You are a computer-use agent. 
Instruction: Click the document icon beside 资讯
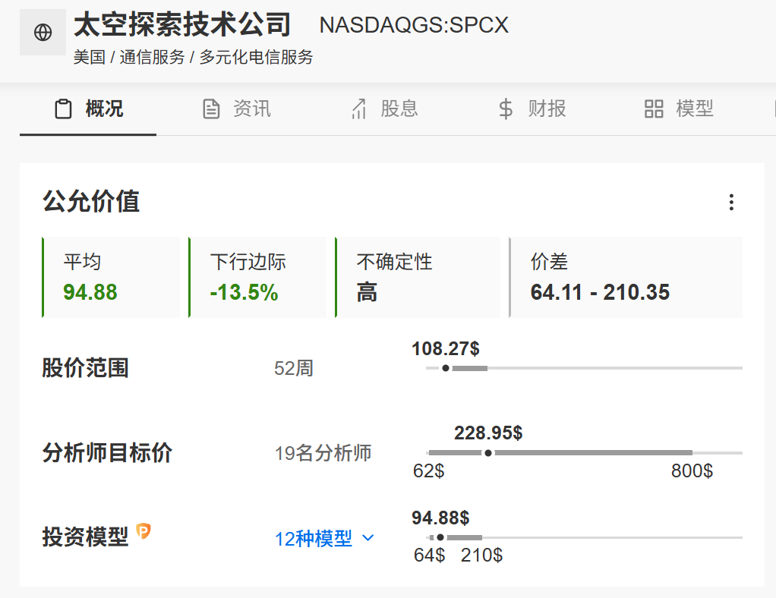point(211,109)
